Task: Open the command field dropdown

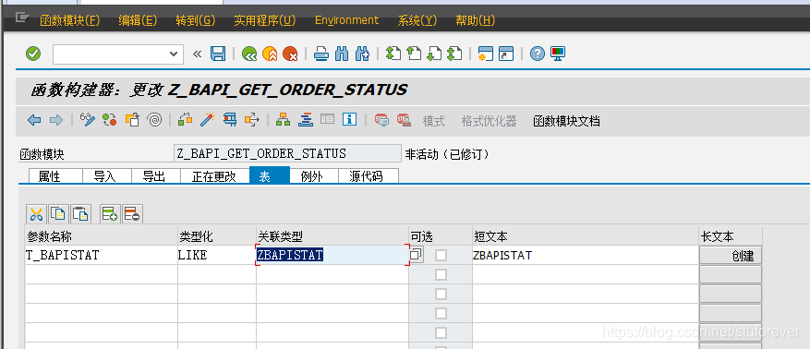Action: coord(173,54)
